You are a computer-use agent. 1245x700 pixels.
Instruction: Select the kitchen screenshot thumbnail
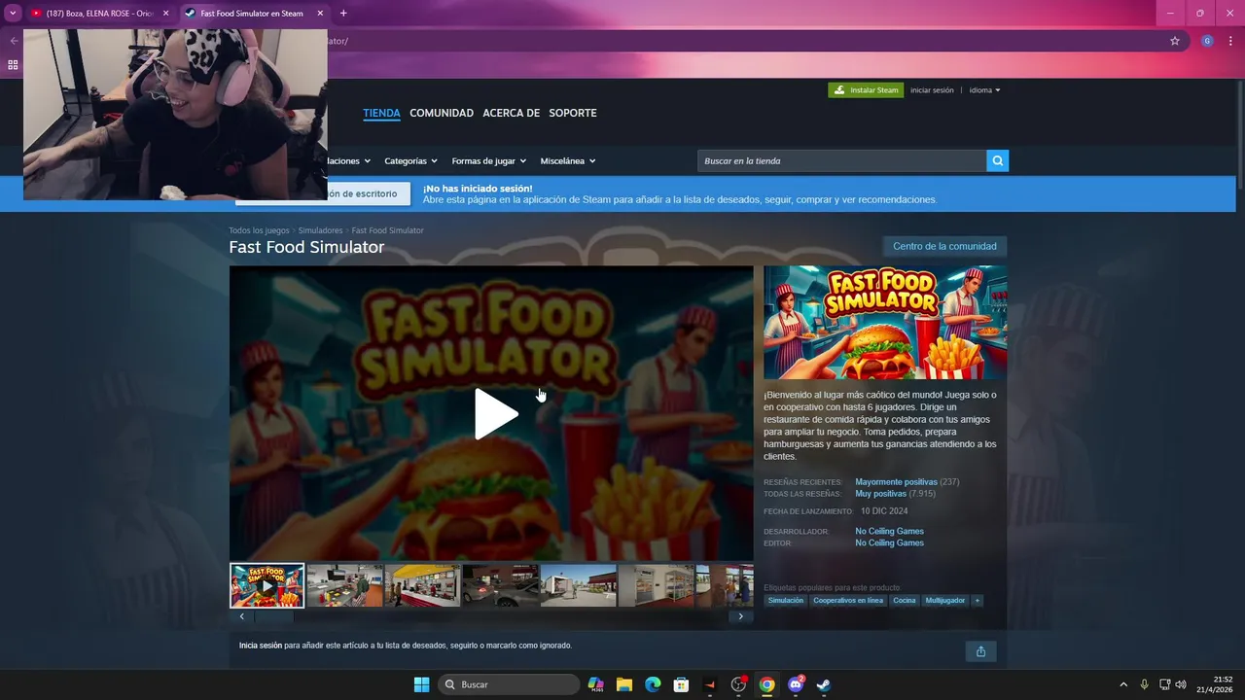coord(344,585)
